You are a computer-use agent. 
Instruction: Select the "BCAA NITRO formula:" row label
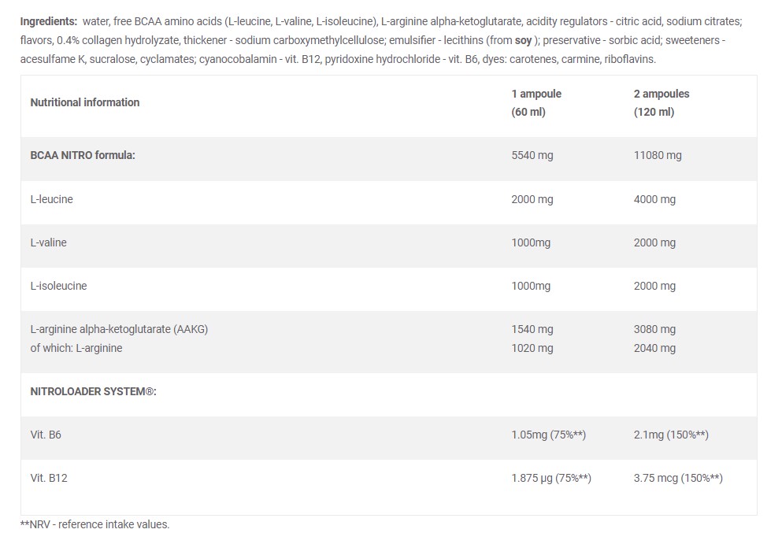pyautogui.click(x=83, y=155)
